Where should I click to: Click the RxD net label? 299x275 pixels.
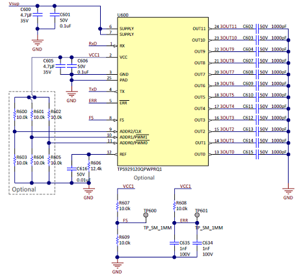(x=93, y=44)
